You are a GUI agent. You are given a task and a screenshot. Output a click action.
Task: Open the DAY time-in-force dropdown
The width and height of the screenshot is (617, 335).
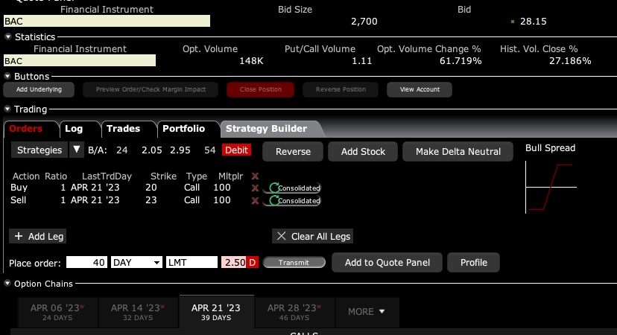(x=136, y=263)
